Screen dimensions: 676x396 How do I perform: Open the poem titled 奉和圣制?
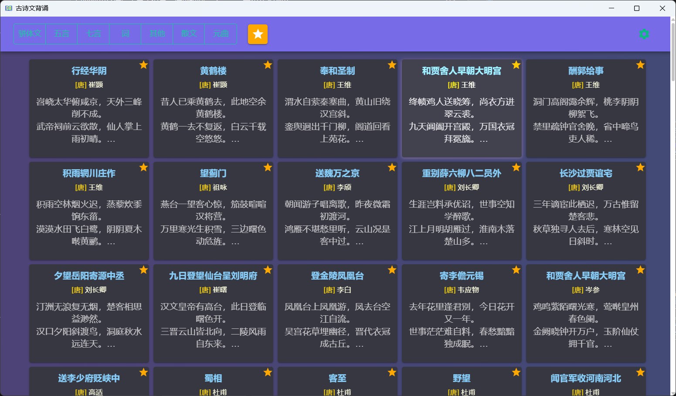pyautogui.click(x=337, y=71)
